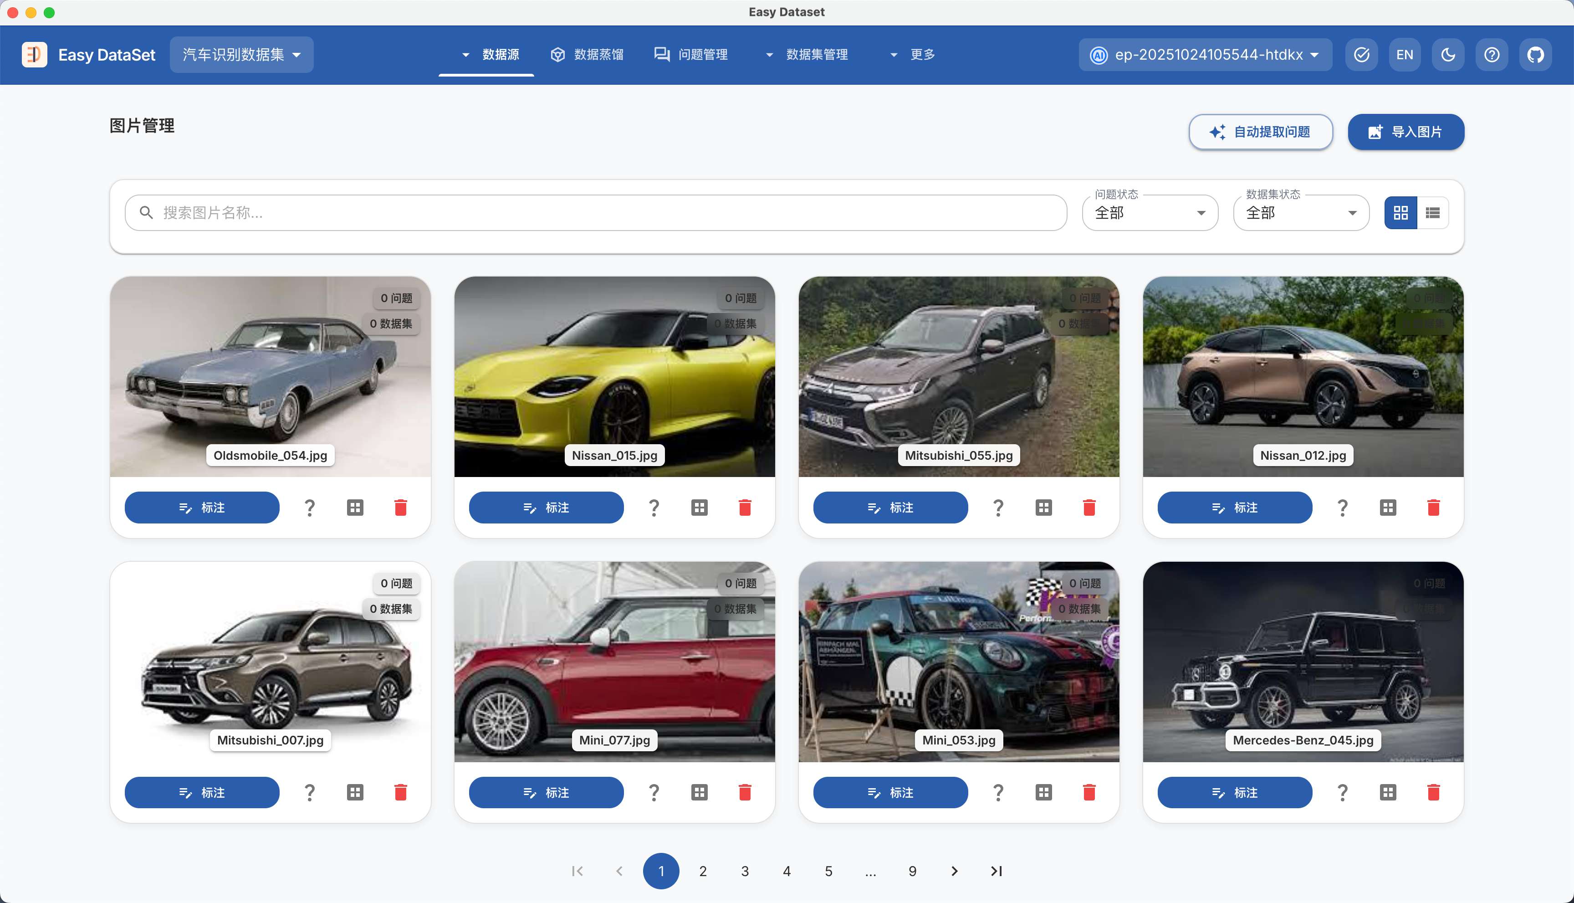The width and height of the screenshot is (1574, 903).
Task: Click the task check-circle icon in header
Action: tap(1361, 55)
